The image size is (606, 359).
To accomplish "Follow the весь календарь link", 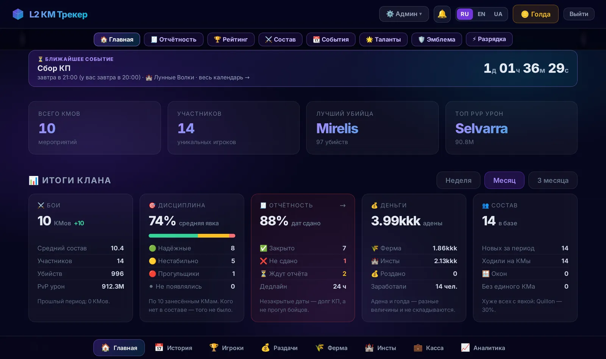I will click(x=224, y=77).
